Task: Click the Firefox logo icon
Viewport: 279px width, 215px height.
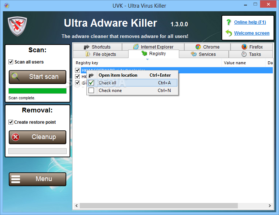Action: point(244,47)
